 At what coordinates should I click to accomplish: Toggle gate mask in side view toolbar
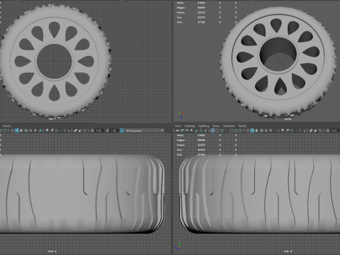227,130
